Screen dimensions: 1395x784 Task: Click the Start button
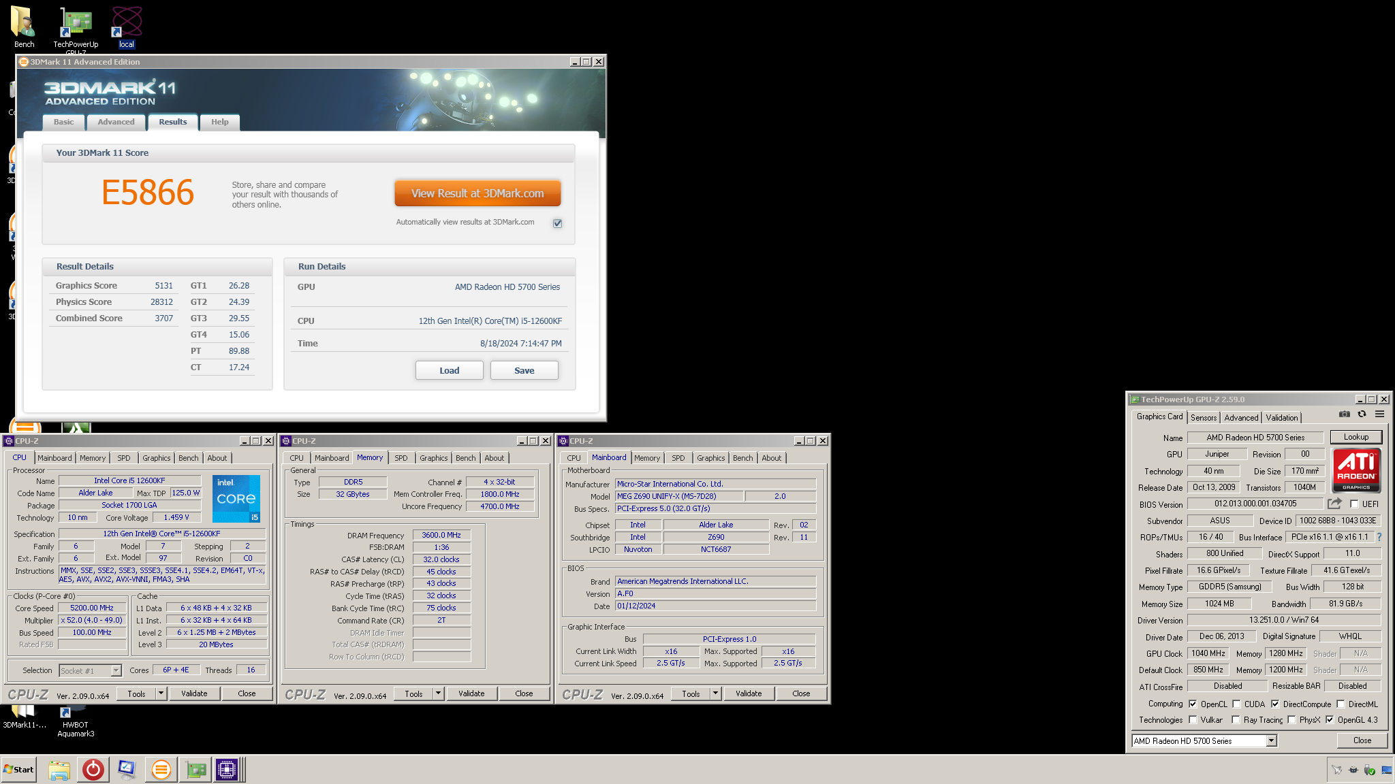click(x=19, y=770)
